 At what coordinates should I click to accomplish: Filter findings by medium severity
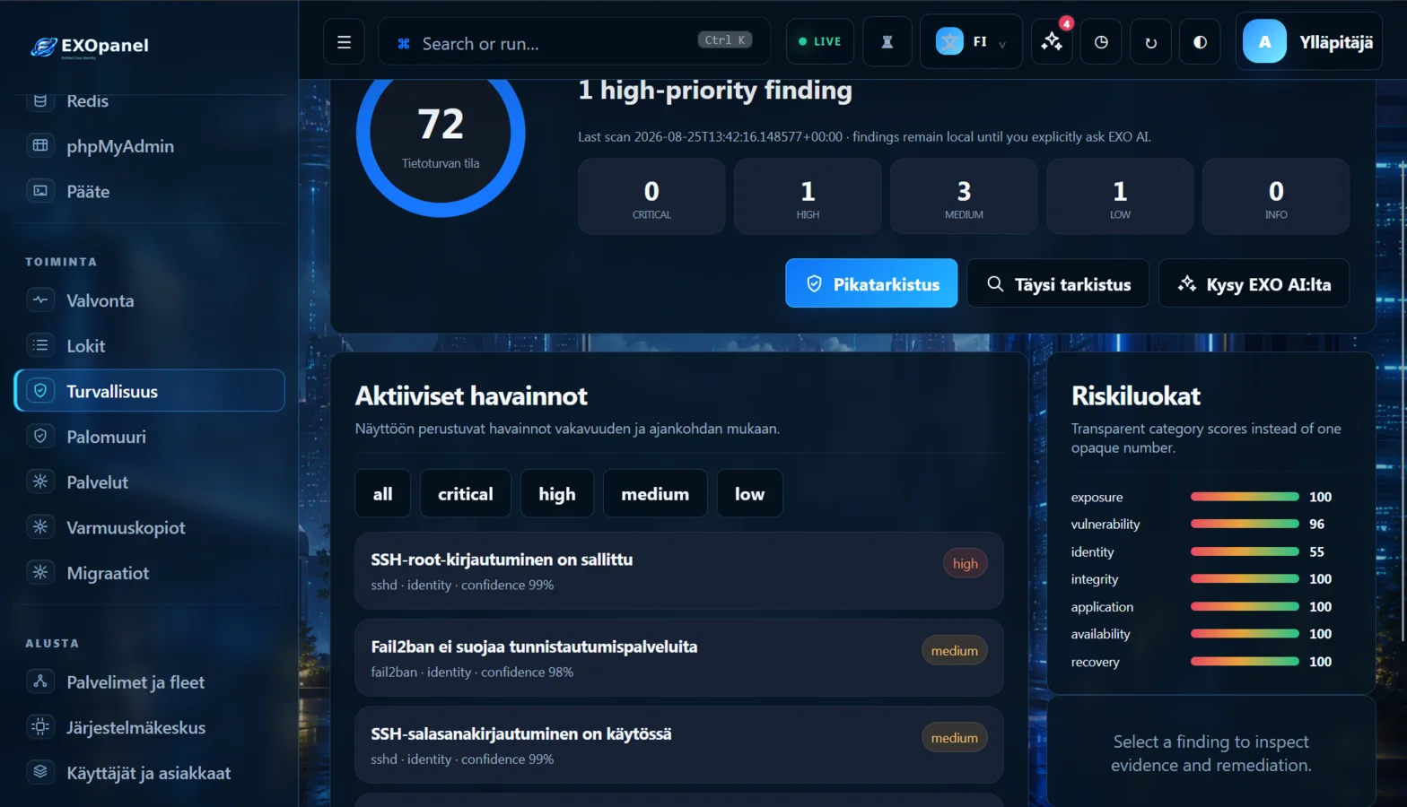point(655,493)
